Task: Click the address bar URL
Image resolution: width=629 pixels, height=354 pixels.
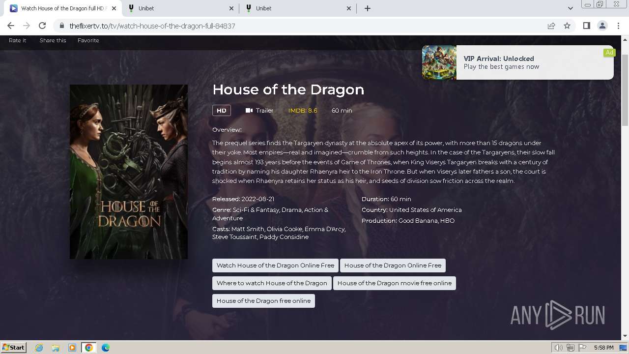Action: [152, 26]
